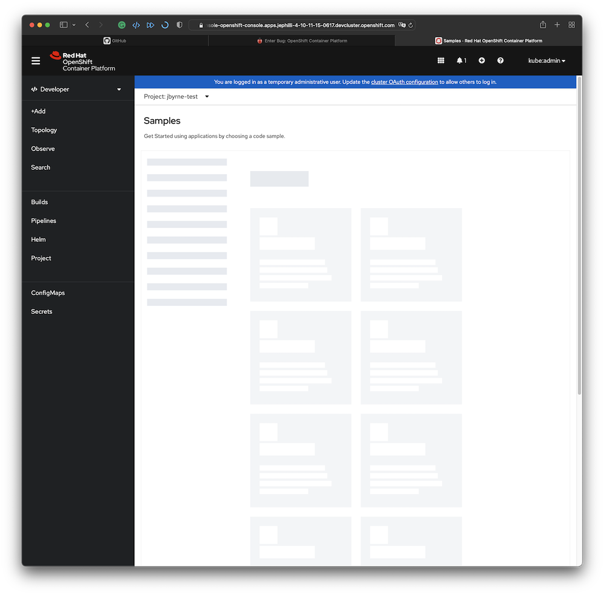Select the Samples OpenShift browser tab
The width and height of the screenshot is (604, 595).
(x=489, y=41)
